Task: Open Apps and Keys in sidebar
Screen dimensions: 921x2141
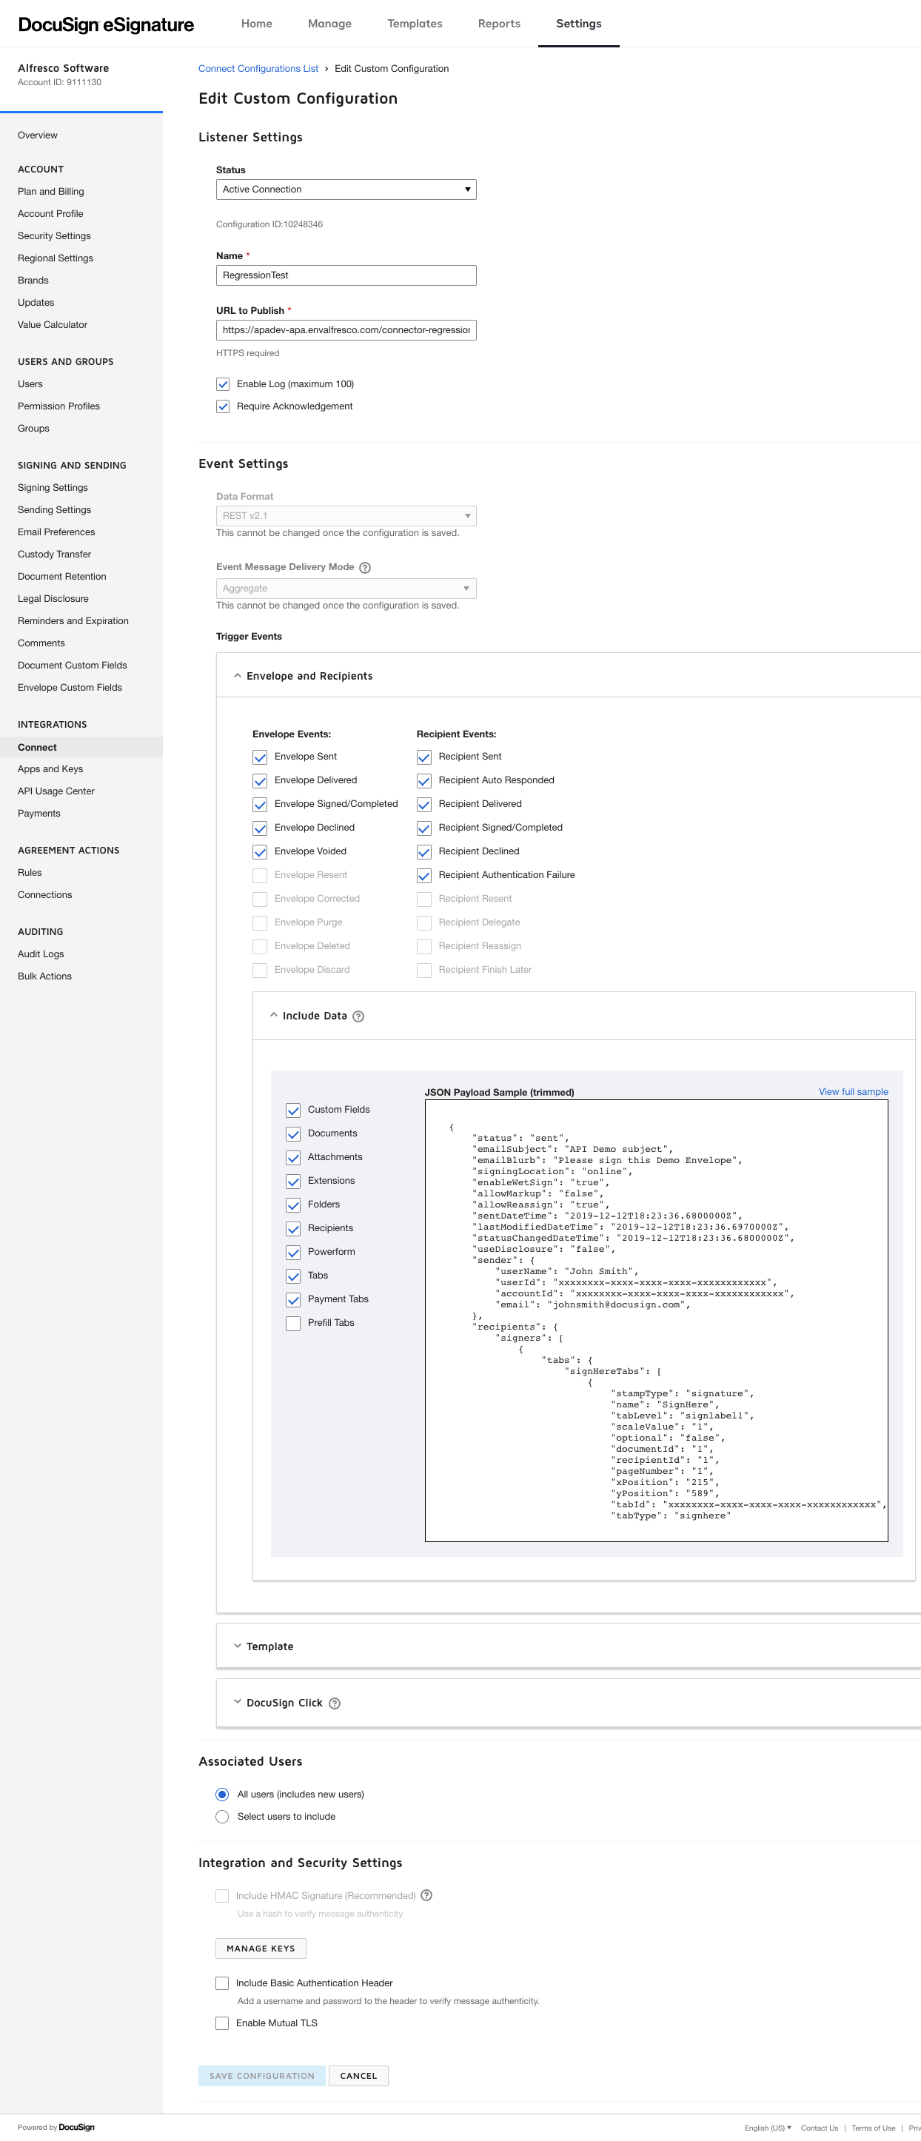Action: (50, 768)
